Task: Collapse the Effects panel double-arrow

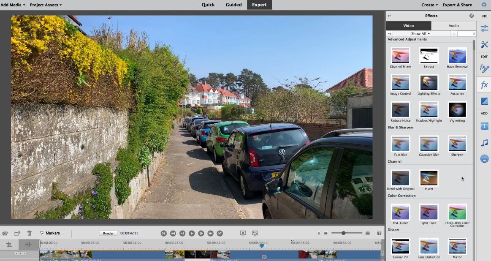Action: click(390, 16)
